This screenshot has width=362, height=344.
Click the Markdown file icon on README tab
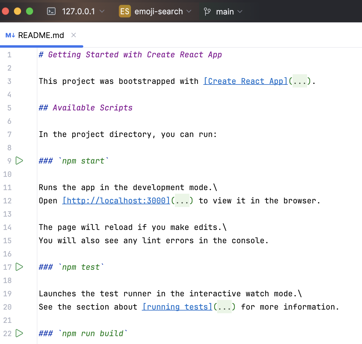[10, 35]
